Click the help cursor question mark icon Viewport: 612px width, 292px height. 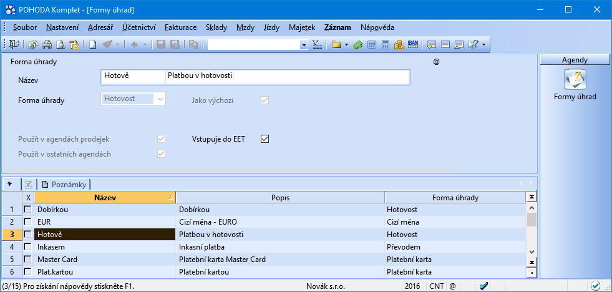[473, 45]
